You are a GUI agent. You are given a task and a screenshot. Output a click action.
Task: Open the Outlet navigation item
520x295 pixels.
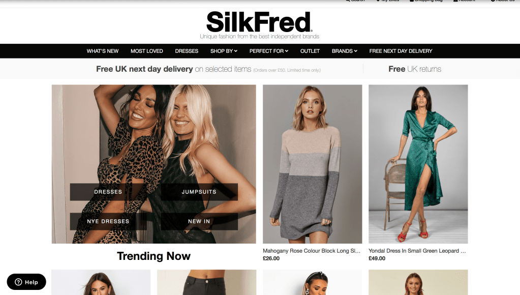click(x=310, y=51)
